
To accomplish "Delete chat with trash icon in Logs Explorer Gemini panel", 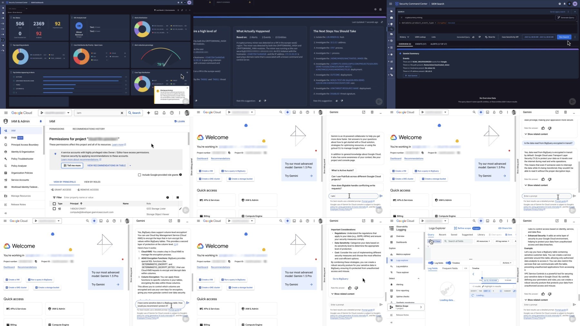I will pos(565,221).
